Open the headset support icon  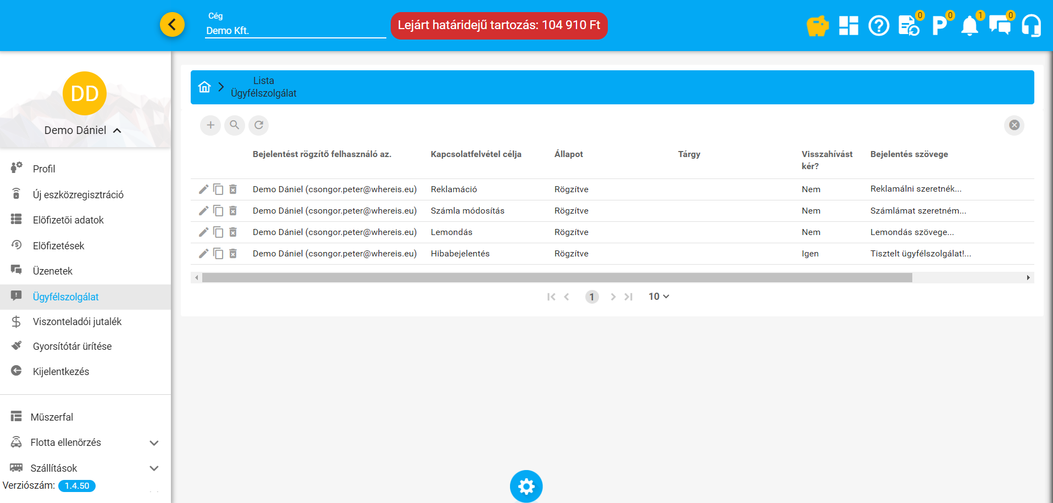point(1031,26)
